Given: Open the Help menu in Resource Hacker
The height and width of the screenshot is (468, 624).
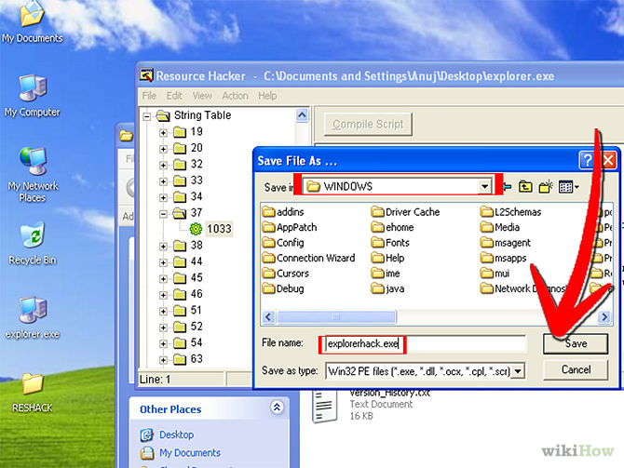Looking at the screenshot, I should pos(267,96).
